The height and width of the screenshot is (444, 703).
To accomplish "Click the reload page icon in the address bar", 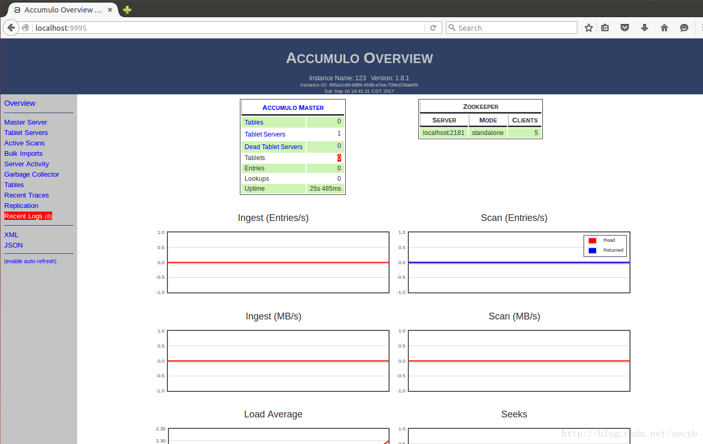I will coord(433,28).
